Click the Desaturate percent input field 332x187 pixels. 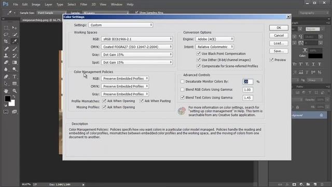coord(248,82)
